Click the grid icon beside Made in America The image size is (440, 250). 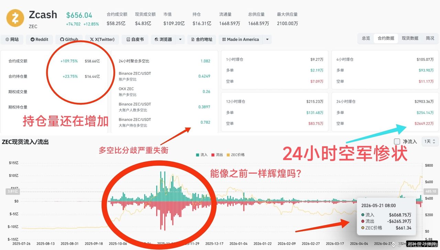pos(224,40)
